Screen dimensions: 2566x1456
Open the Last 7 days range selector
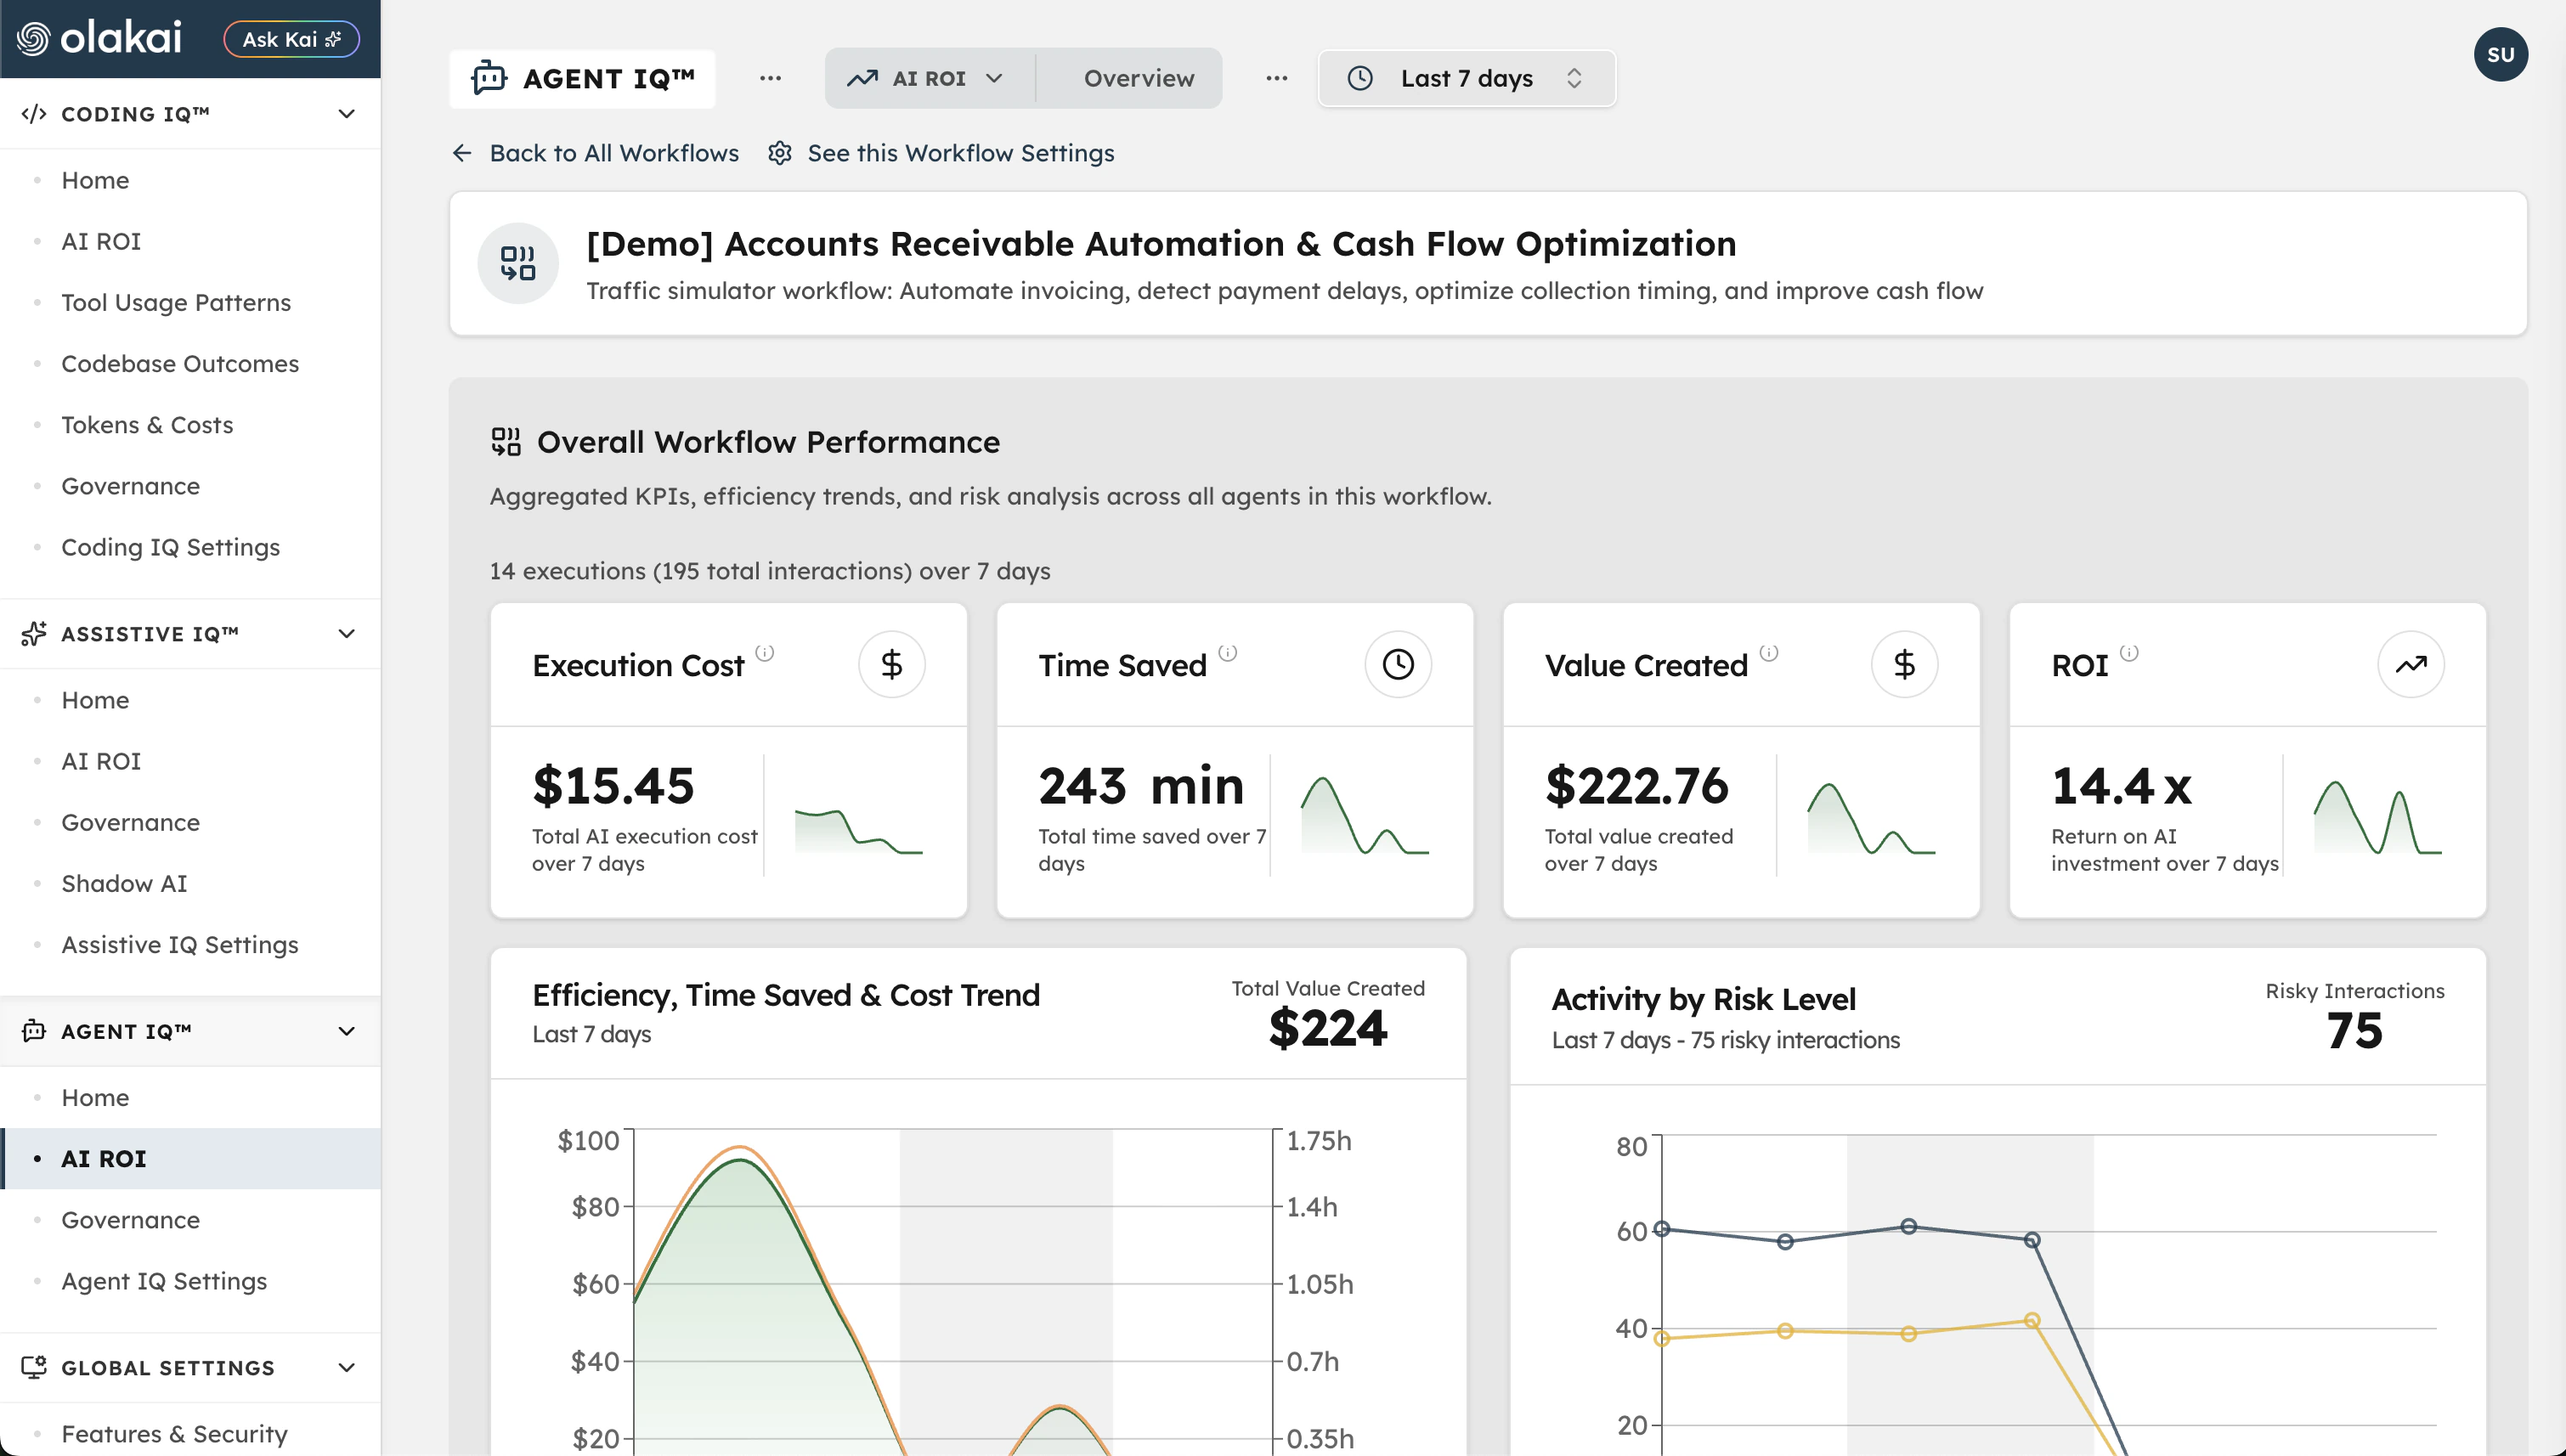tap(1467, 78)
